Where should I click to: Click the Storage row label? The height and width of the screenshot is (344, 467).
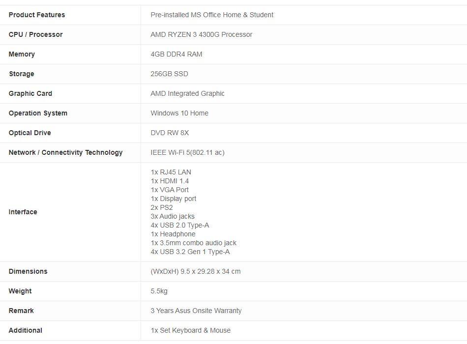(x=22, y=74)
